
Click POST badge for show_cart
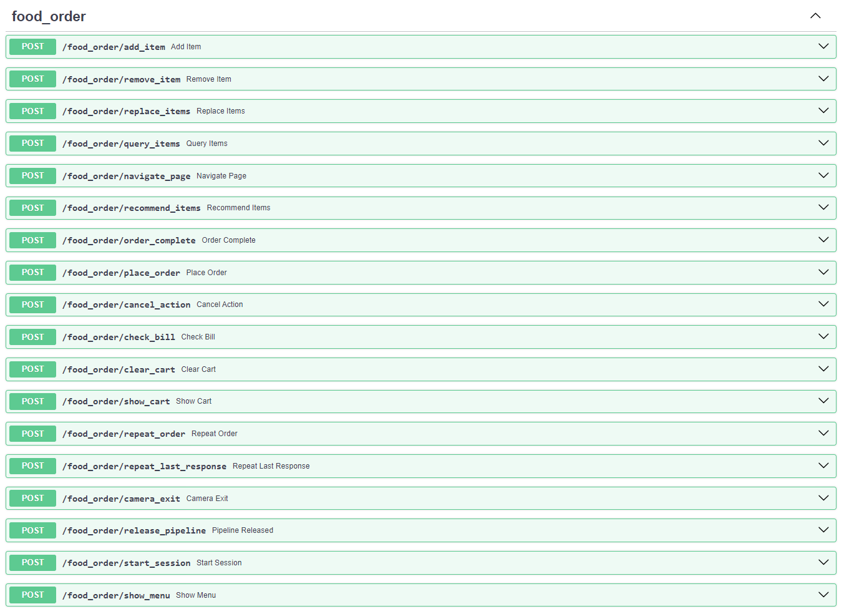(x=33, y=401)
